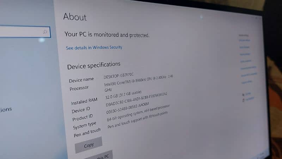Copy the device specifications with Copy button

[88, 145]
